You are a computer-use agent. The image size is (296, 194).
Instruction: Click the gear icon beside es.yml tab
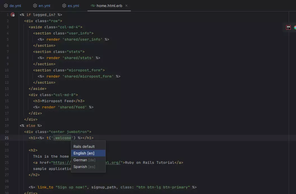click(x=64, y=5)
